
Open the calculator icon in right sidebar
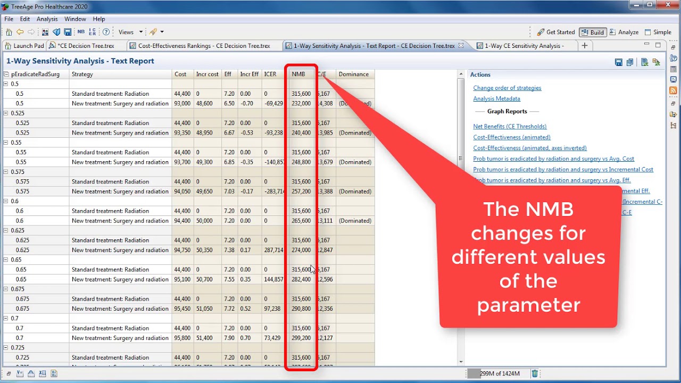pos(674,69)
